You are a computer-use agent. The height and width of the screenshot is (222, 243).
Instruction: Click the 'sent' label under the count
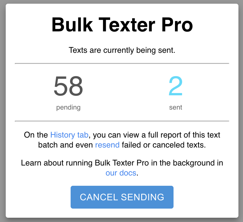tap(176, 108)
